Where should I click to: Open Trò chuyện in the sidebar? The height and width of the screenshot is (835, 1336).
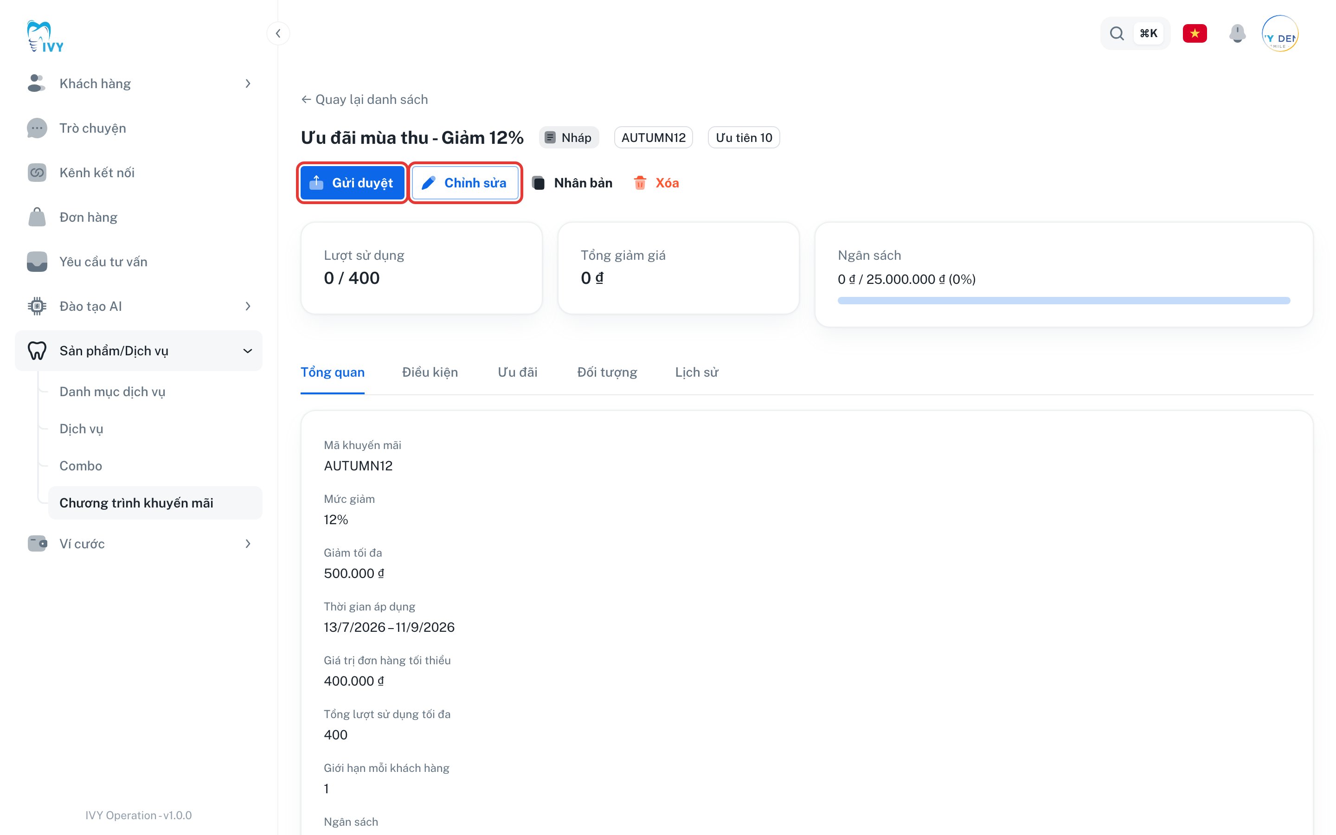tap(139, 128)
